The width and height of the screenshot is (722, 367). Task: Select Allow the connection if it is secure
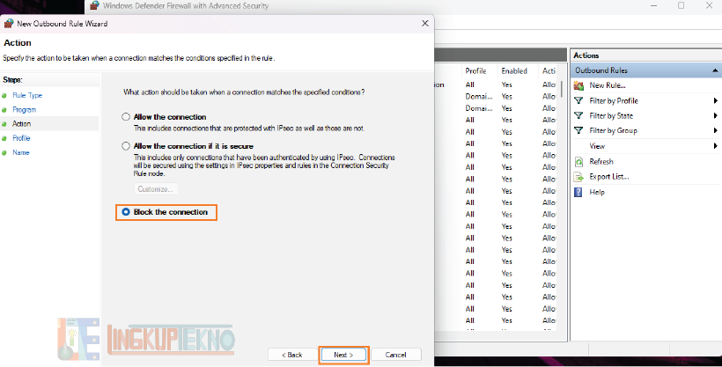126,146
